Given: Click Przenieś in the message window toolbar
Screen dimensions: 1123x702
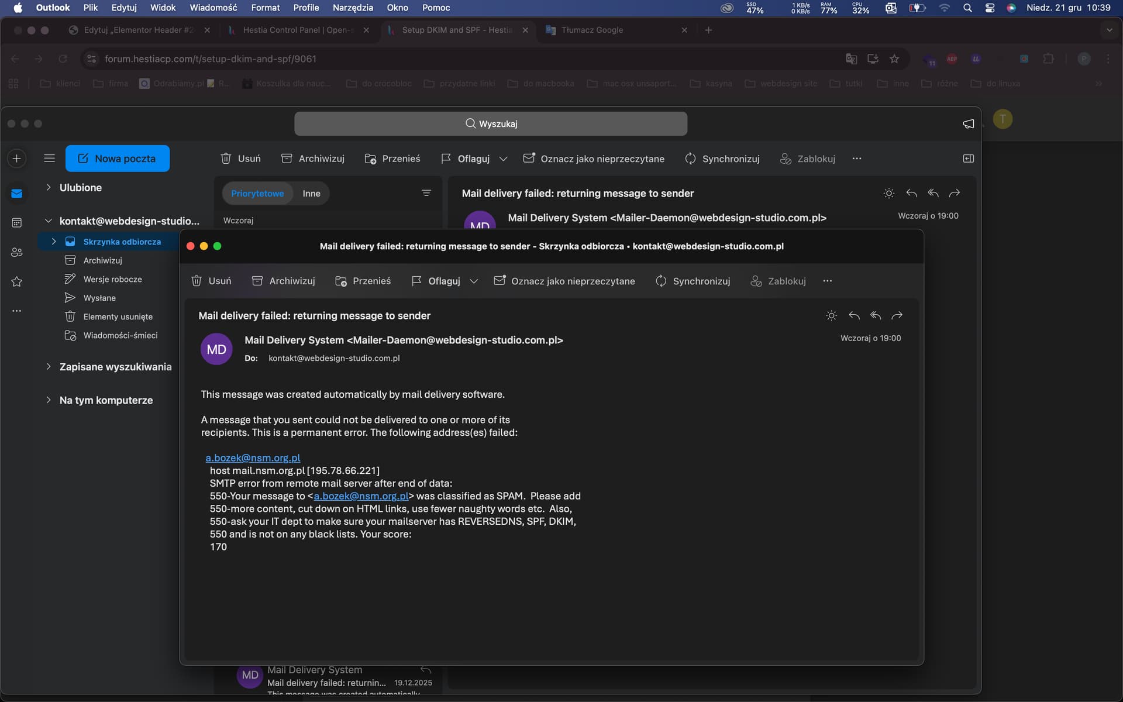Looking at the screenshot, I should (363, 281).
